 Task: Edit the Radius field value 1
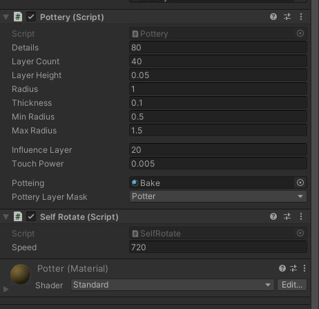(x=218, y=89)
